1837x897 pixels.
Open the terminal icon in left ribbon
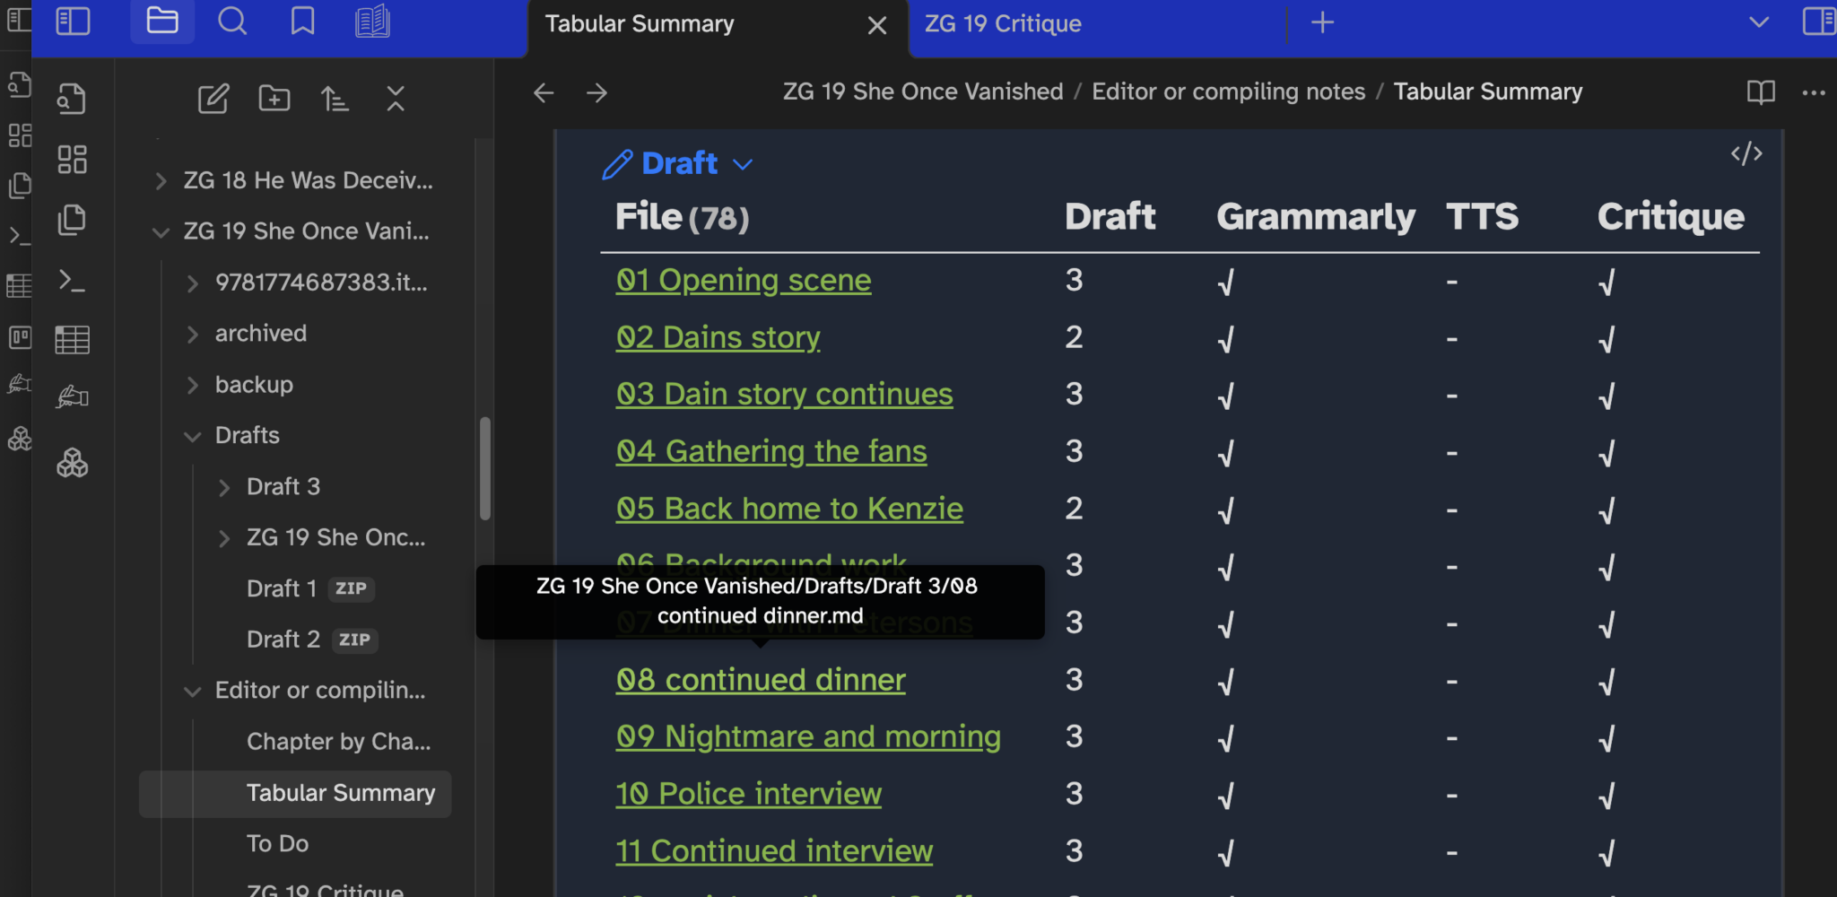click(73, 283)
